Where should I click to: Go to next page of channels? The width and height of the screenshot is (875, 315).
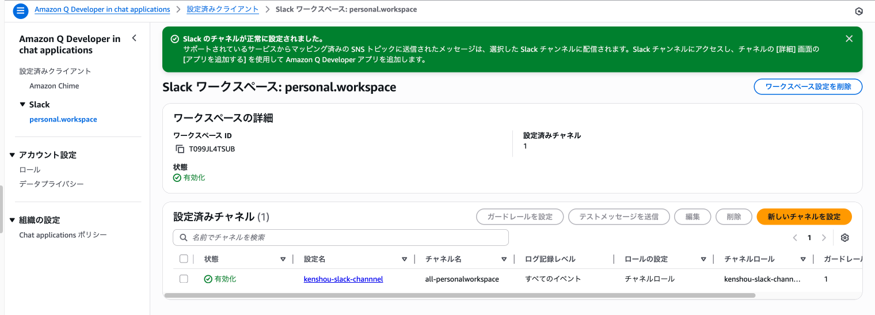tap(824, 238)
